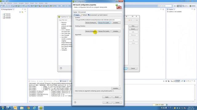This screenshot has height=110, width=197.
Task: Click Remove All Terminated Launches icon in Console
Action: (169, 81)
